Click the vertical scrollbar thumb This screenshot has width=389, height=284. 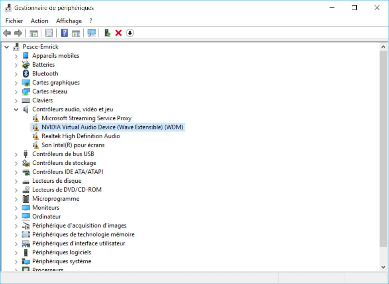click(x=383, y=149)
